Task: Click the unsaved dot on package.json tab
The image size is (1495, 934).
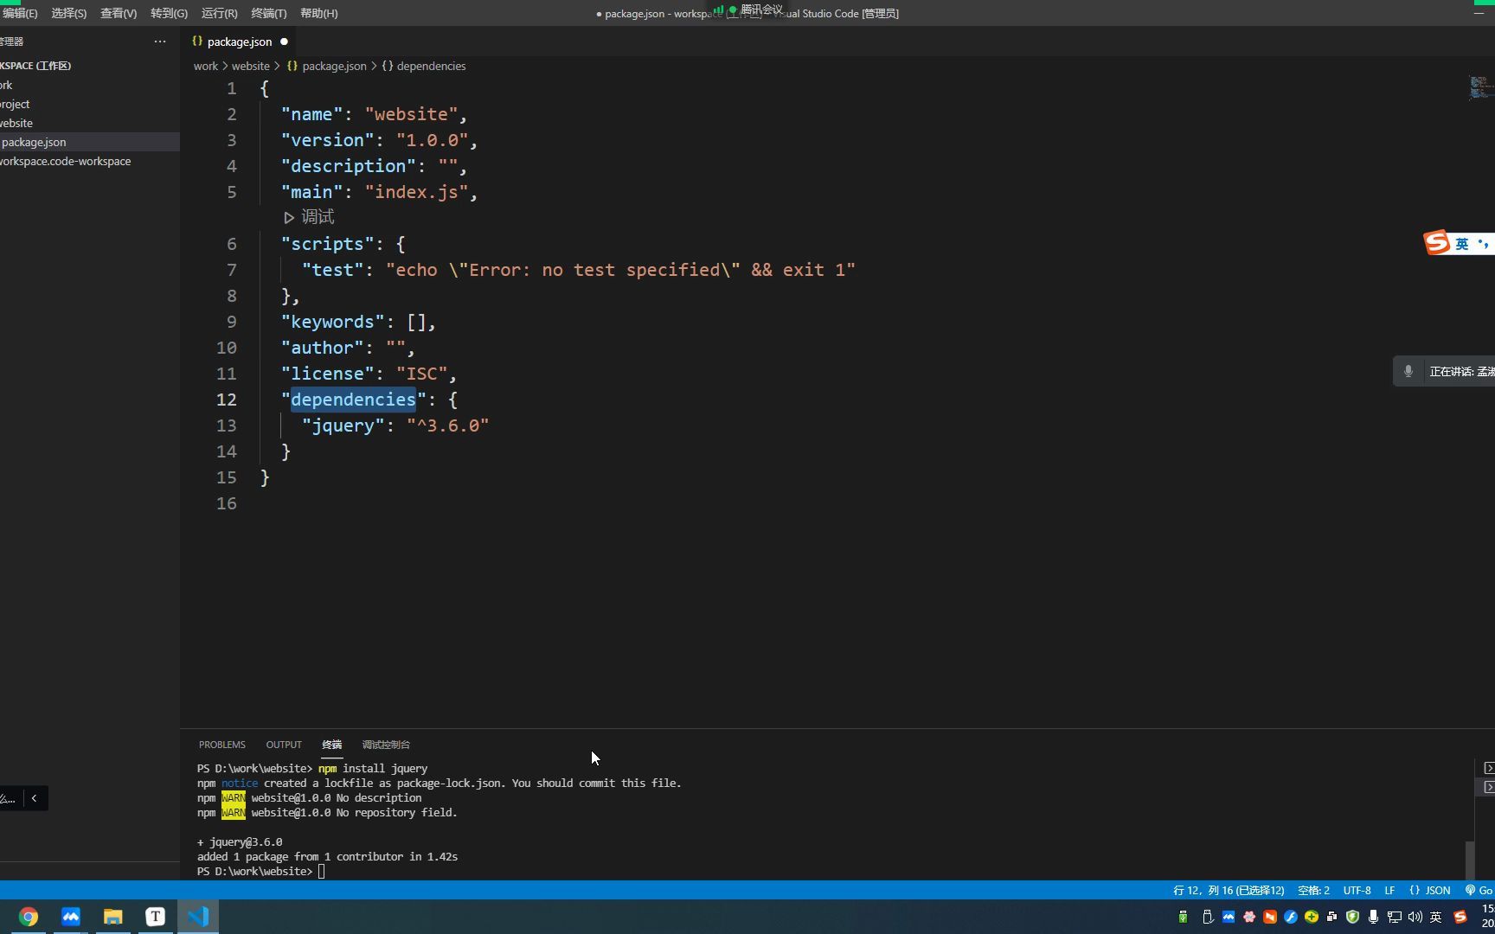Action: (x=284, y=42)
